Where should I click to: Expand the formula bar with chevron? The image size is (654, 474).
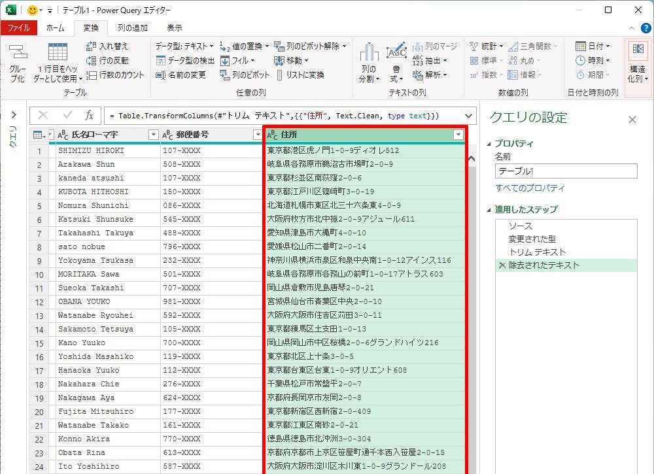[x=468, y=115]
